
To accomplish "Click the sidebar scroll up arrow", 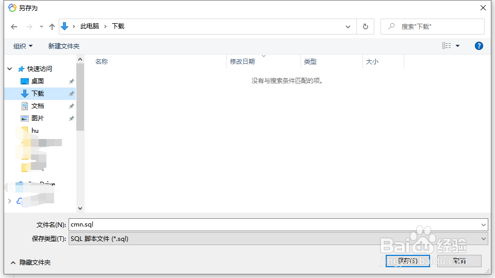I will 80,59.
